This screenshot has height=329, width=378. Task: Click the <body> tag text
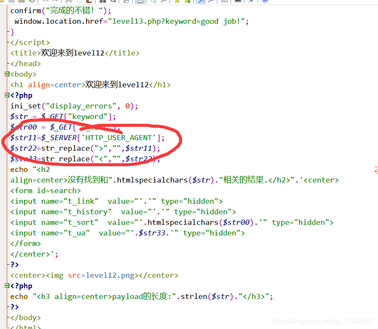pyautogui.click(x=23, y=74)
